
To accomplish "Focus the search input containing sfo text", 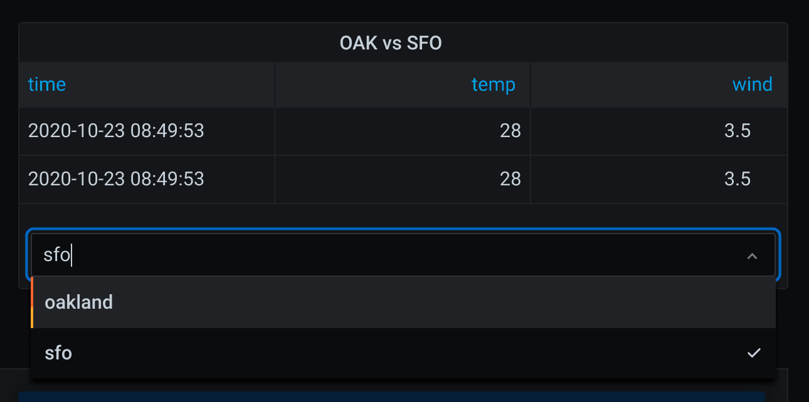I will click(x=376, y=255).
